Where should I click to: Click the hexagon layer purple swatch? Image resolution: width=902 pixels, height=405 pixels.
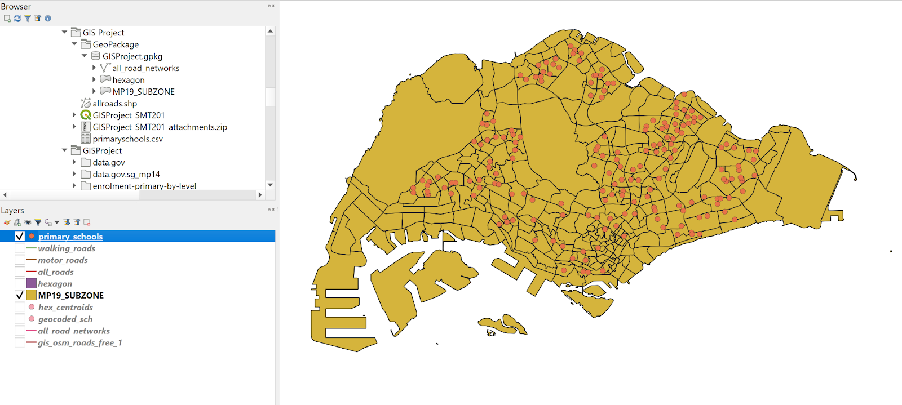pos(32,284)
